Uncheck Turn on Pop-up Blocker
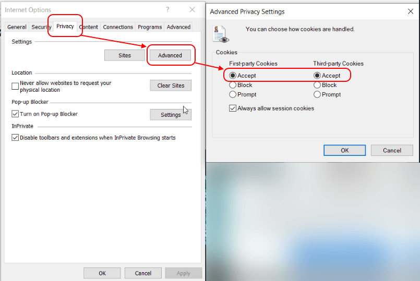420x281 pixels. click(15, 114)
